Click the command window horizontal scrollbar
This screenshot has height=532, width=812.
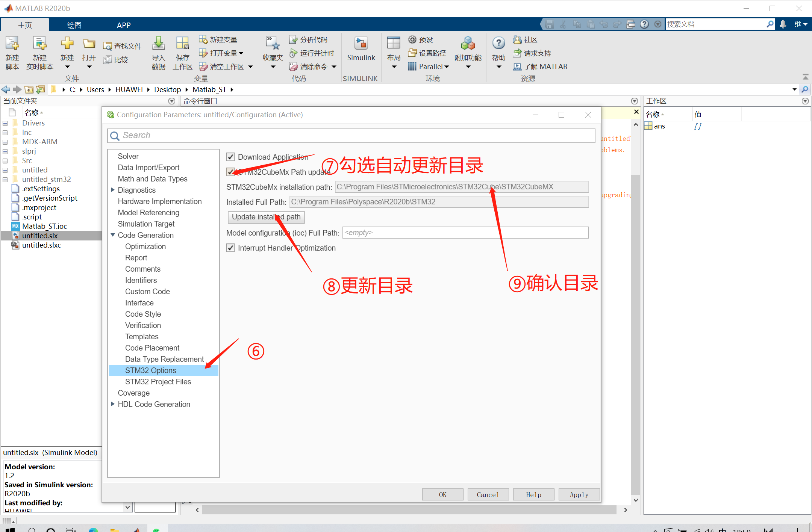coord(409,510)
